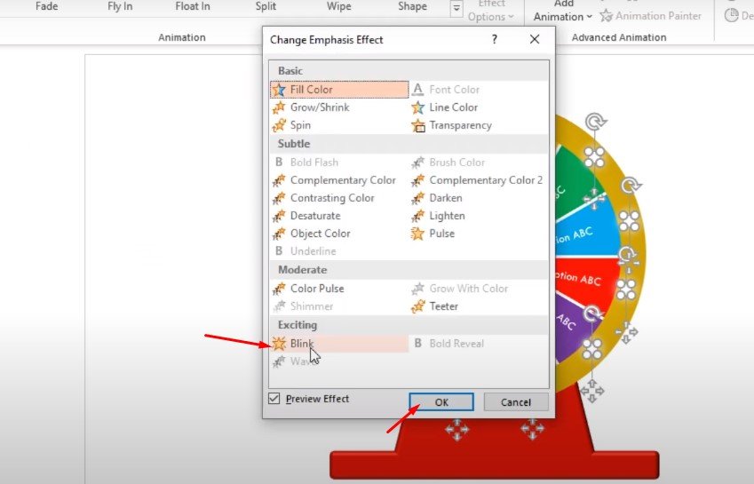Image resolution: width=754 pixels, height=484 pixels.
Task: Toggle the Preview Effect checkbox
Action: [x=274, y=399]
